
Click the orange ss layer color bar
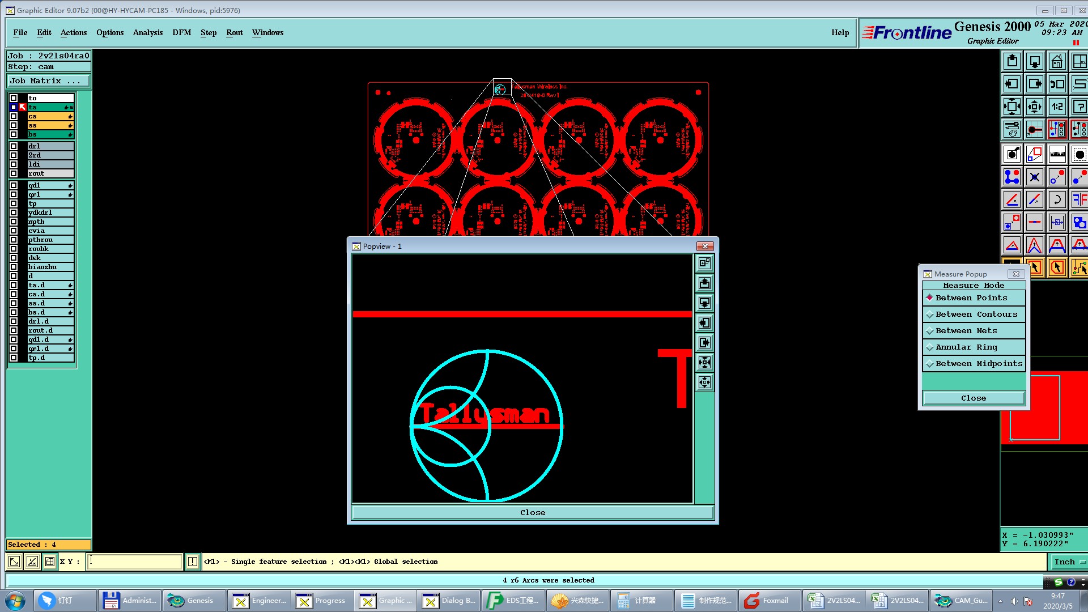pos(50,125)
